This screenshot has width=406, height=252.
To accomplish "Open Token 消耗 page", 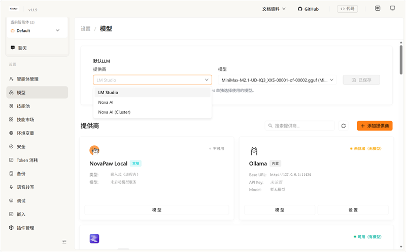I will click(x=37, y=160).
